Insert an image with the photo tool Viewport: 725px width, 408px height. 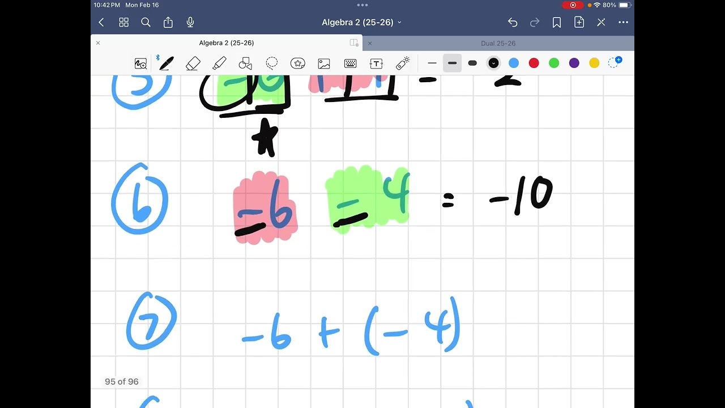coord(324,63)
